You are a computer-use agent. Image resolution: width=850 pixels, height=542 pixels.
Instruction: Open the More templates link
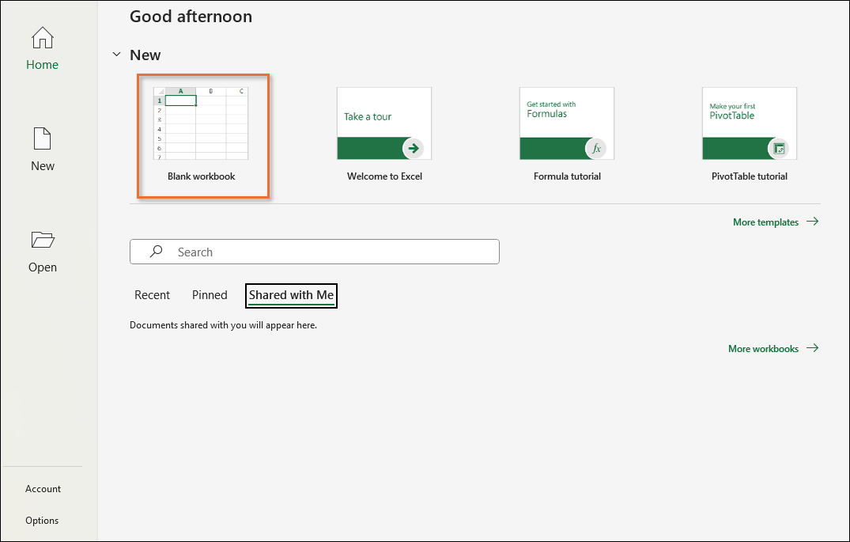(x=765, y=222)
